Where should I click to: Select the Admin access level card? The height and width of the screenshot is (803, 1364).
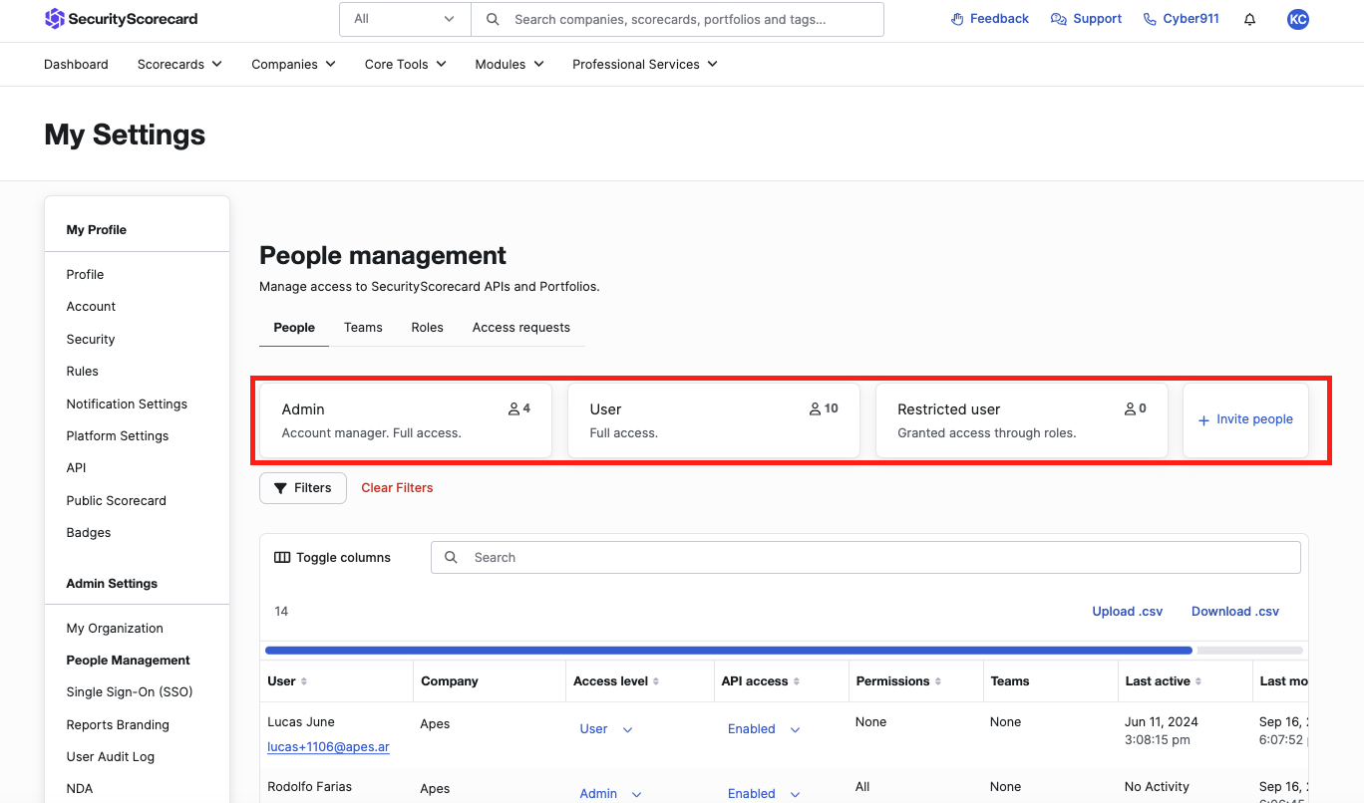pyautogui.click(x=406, y=420)
